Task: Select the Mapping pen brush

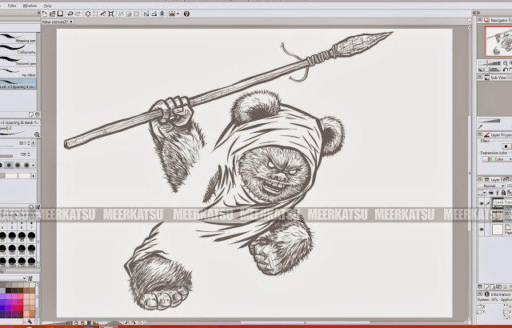Action: (x=18, y=38)
